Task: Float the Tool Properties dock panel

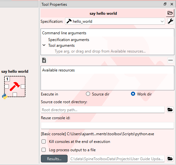Action: 165,4
